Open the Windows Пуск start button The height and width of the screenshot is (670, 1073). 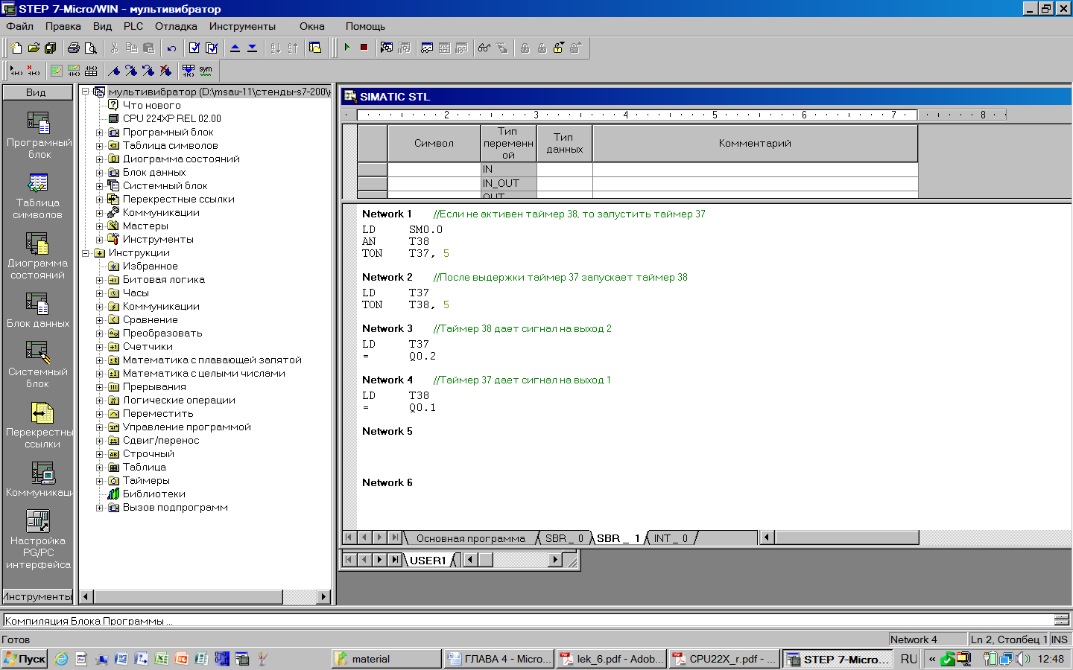click(x=25, y=659)
